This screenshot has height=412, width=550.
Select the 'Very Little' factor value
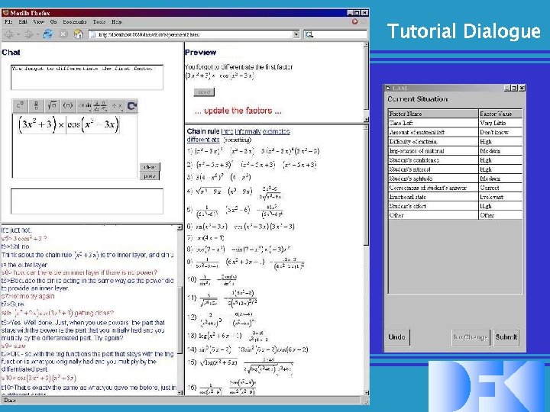tap(500, 123)
